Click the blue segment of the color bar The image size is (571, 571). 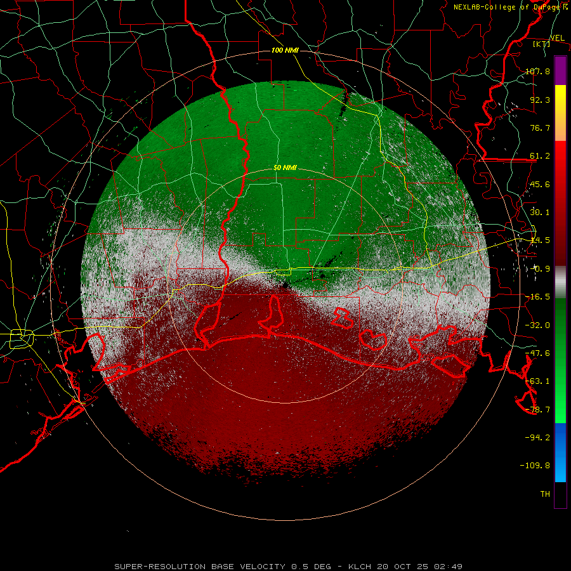tap(560, 452)
